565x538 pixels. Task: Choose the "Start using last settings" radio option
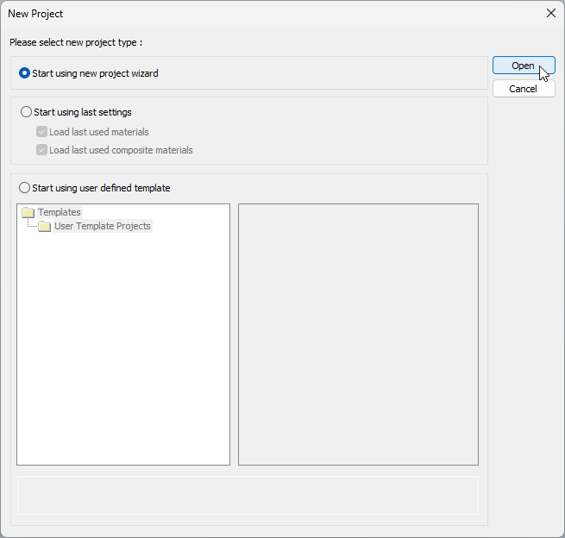pos(25,112)
